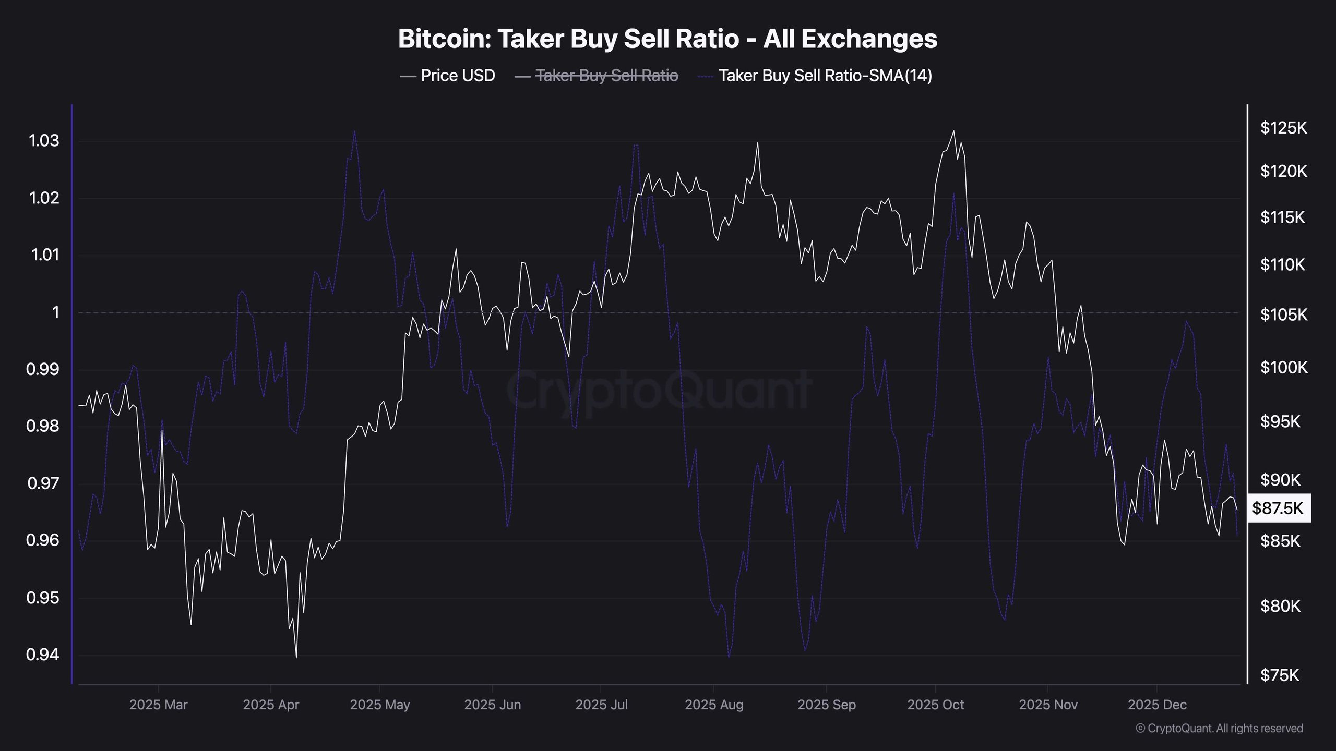Click the 2025 Mar x-axis label
This screenshot has height=751, width=1336.
pyautogui.click(x=158, y=705)
